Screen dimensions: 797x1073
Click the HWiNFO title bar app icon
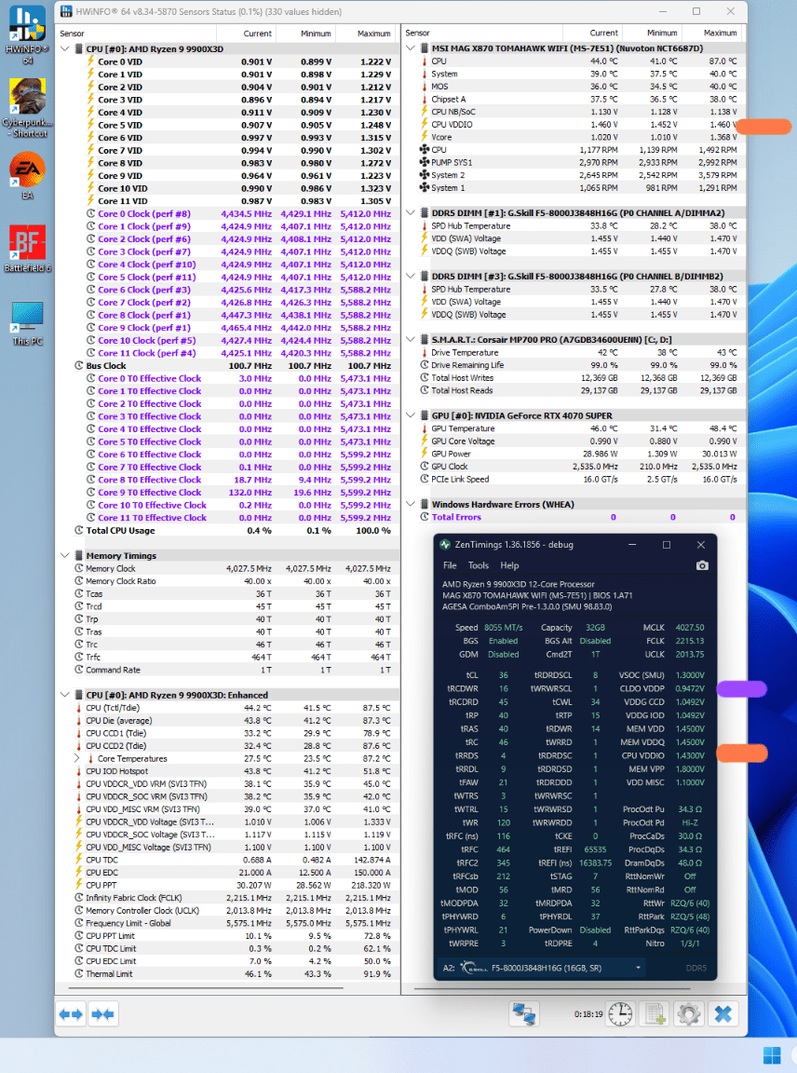click(66, 11)
